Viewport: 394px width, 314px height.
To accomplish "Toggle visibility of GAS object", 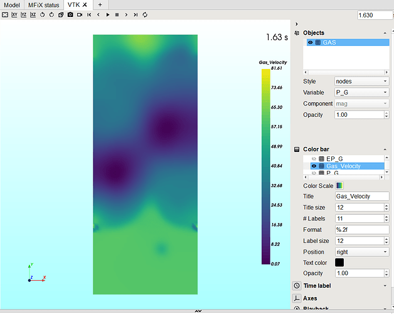I will 311,43.
